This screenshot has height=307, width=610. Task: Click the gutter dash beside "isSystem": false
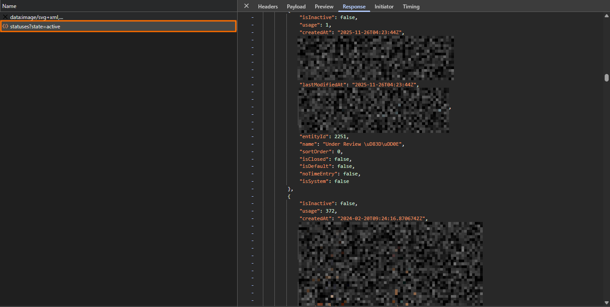point(252,181)
